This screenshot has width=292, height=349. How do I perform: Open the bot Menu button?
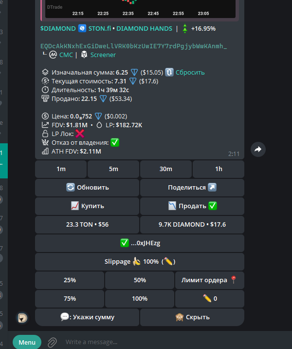[27, 342]
